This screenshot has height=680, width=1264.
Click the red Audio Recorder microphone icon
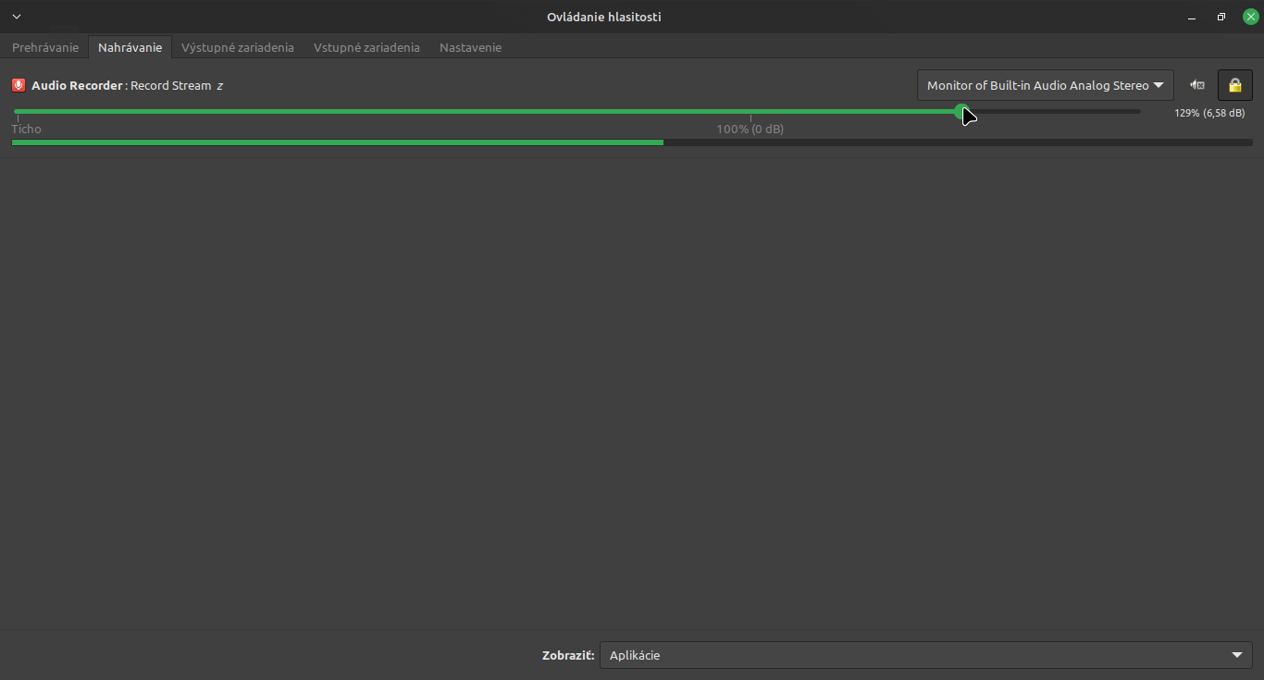click(19, 85)
